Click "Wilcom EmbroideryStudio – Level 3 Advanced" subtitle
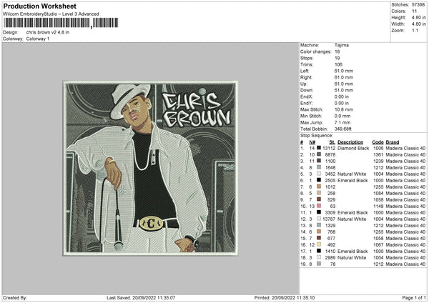Image resolution: width=429 pixels, height=303 pixels. (51, 14)
